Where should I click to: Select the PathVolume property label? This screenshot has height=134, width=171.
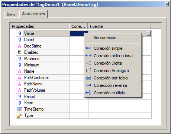pyautogui.click(x=35, y=90)
